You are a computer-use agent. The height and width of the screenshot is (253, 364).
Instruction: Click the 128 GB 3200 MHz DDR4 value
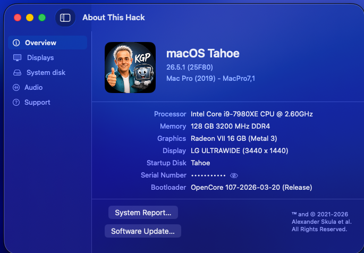click(x=230, y=126)
